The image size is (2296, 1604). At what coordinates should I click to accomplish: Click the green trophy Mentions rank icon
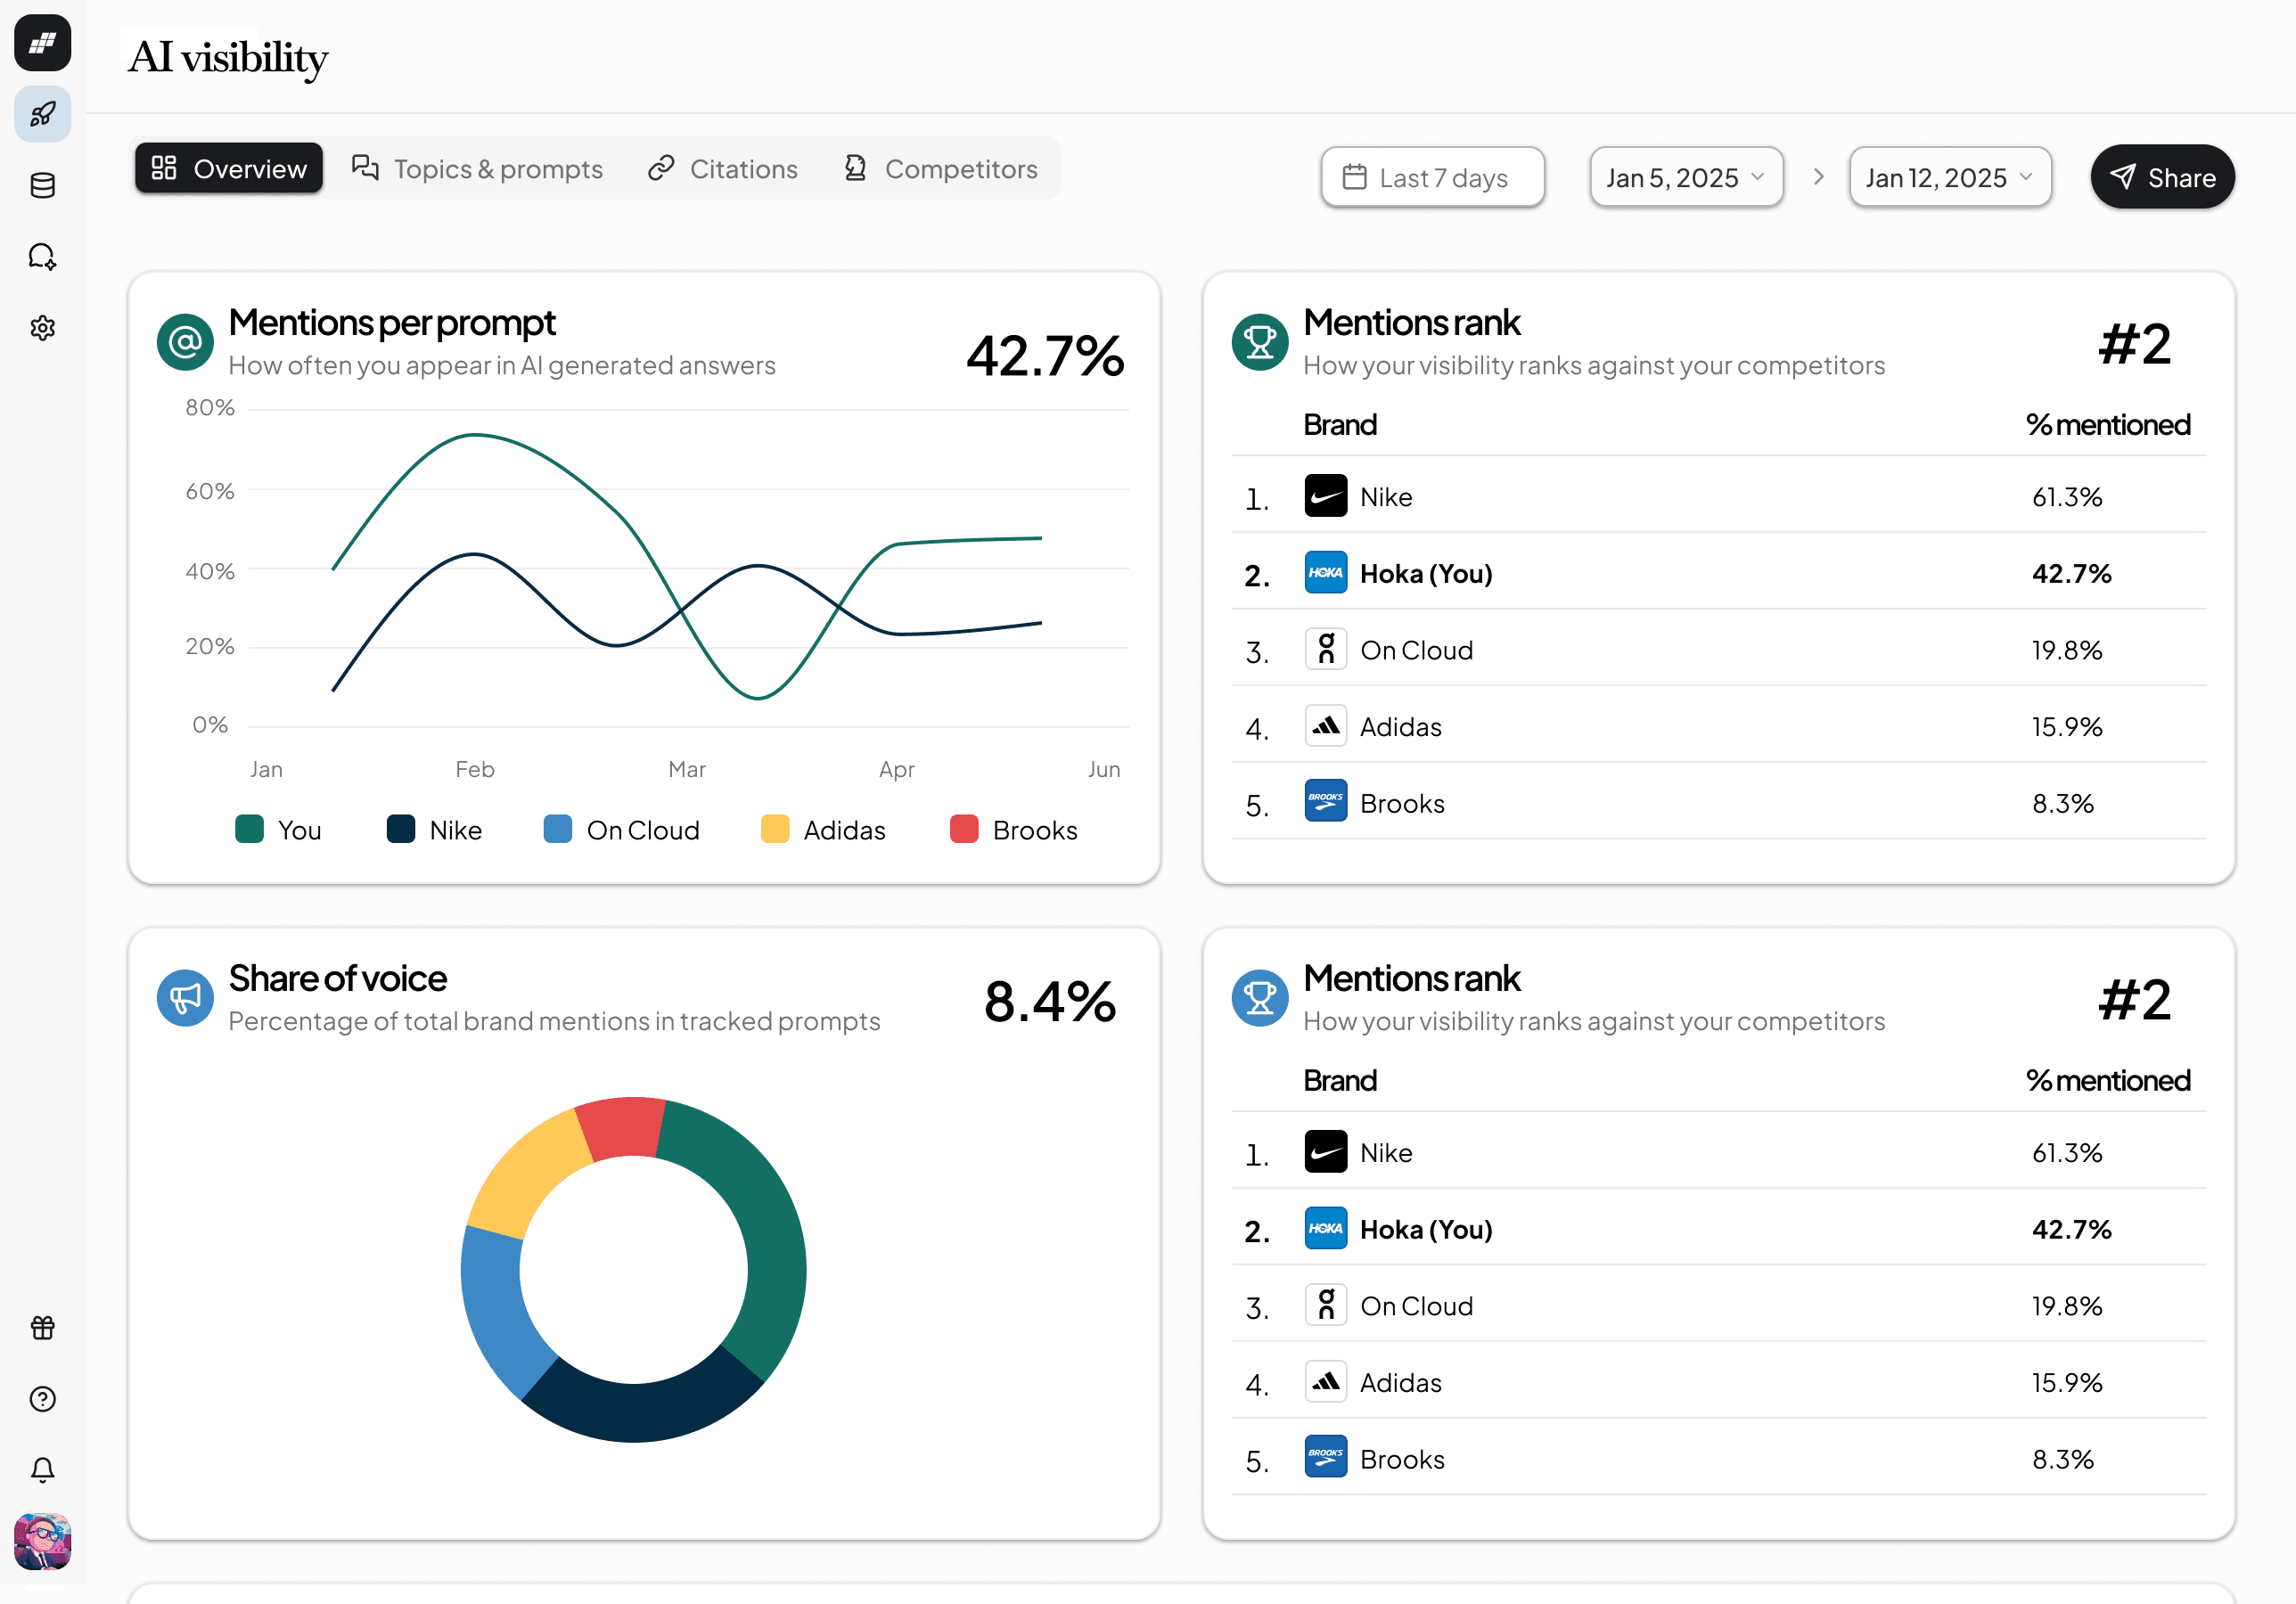pyautogui.click(x=1260, y=343)
